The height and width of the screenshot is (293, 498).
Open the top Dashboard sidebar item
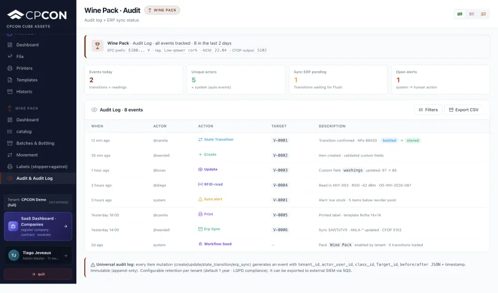tap(38, 45)
